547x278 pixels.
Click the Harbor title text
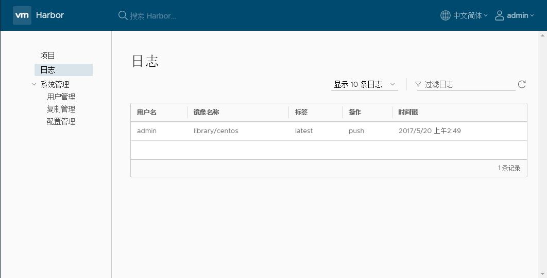[50, 15]
